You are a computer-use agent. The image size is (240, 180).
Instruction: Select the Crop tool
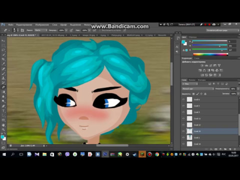coord(3,59)
